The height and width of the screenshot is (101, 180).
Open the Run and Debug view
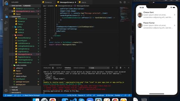tap(6, 22)
